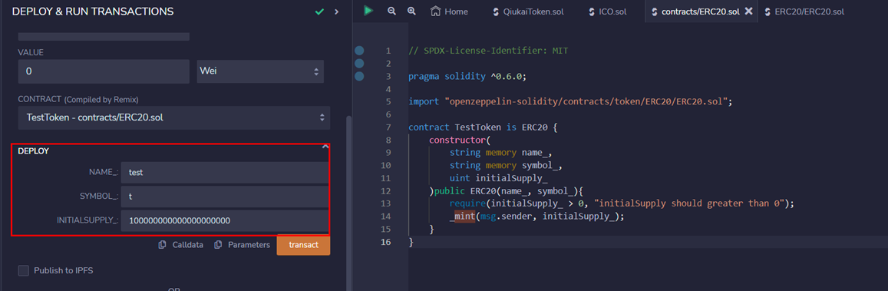Screen dimensions: 888x291
Task: Click the pragma solidity ^0.6.0 line
Action: (x=467, y=77)
